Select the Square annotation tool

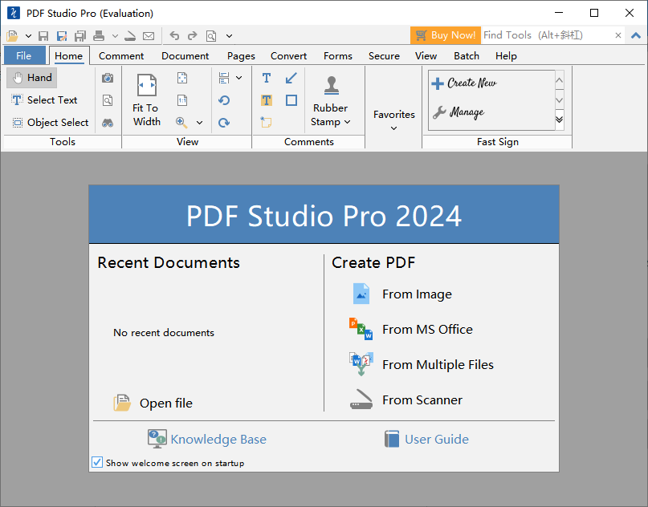point(291,100)
